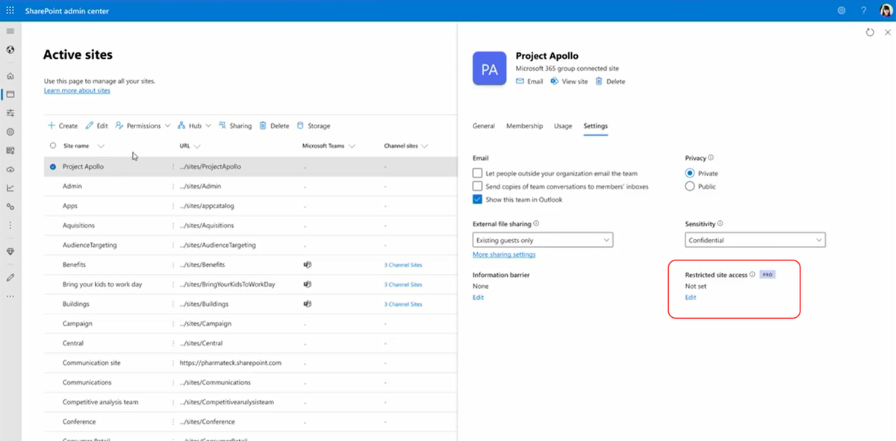Click the settings gear in the header
The width and height of the screenshot is (896, 441).
[841, 10]
